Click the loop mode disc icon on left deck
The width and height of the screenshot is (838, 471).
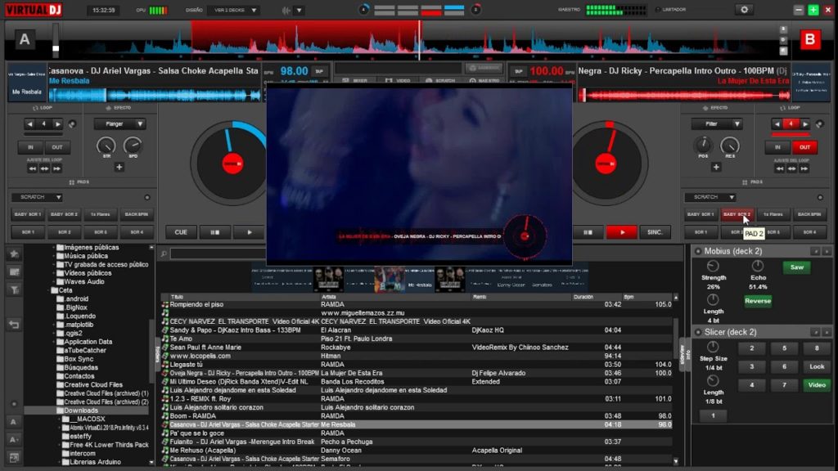(x=72, y=124)
